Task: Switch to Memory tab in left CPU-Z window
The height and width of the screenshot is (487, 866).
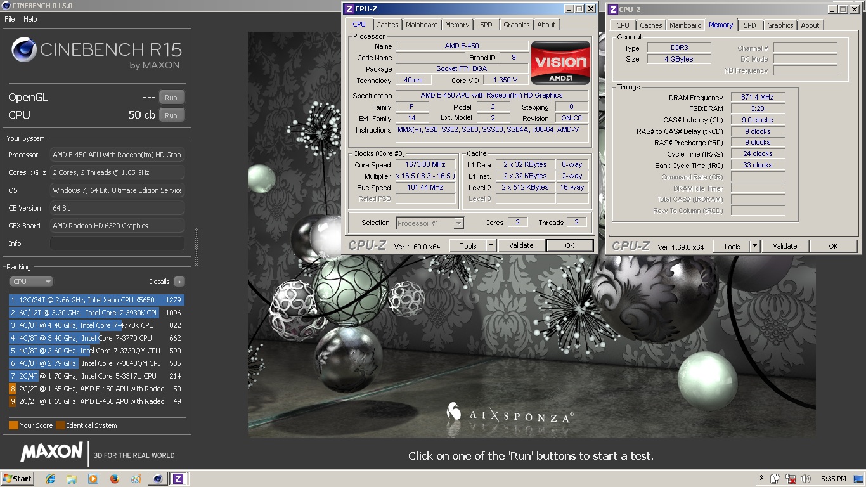Action: pos(457,25)
